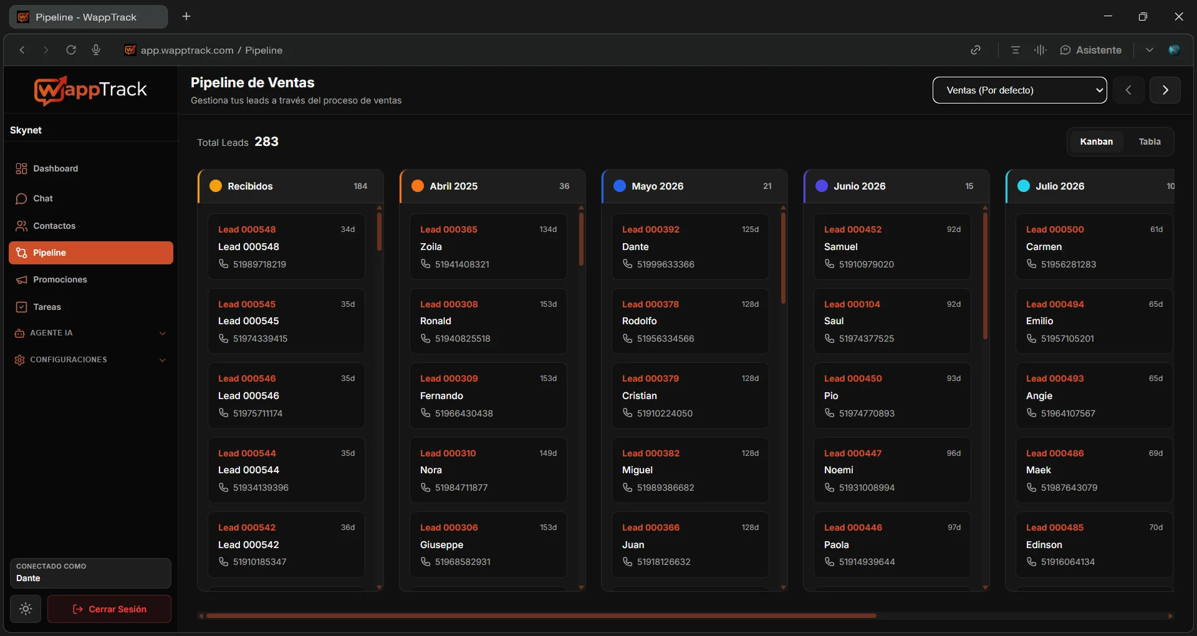Screen dimensions: 1197x636
Task: Open the Tareas section
Action: tap(91, 307)
